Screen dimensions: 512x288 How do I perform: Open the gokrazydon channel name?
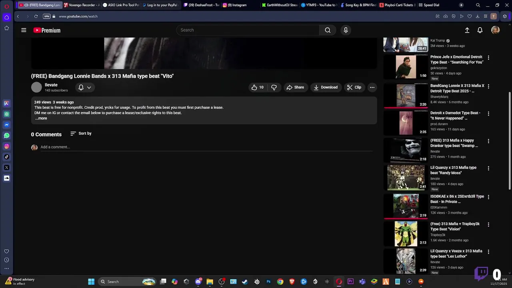pyautogui.click(x=439, y=68)
